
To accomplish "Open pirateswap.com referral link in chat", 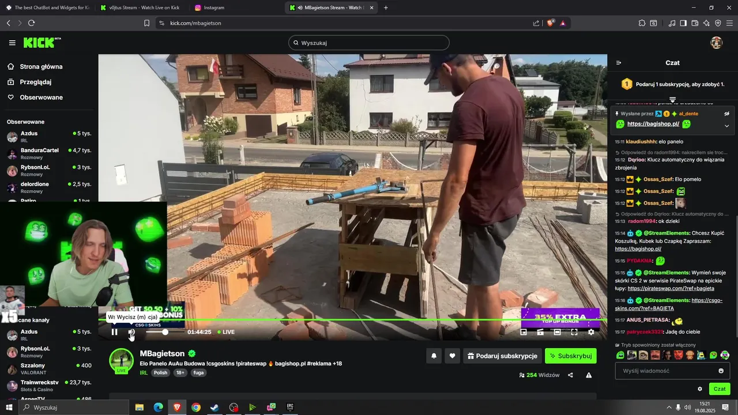I will pyautogui.click(x=671, y=288).
